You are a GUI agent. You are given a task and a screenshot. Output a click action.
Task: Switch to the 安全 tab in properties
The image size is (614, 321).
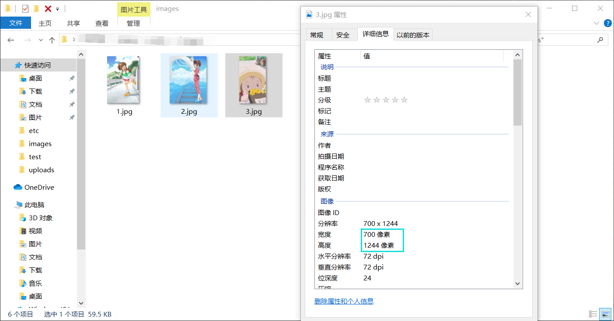coord(344,34)
